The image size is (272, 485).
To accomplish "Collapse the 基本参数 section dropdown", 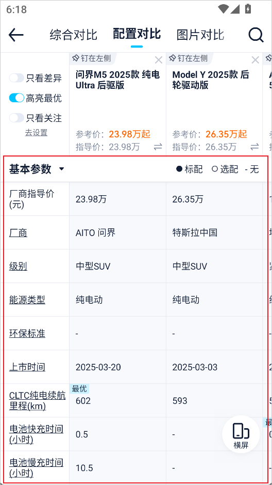I will tap(61, 169).
